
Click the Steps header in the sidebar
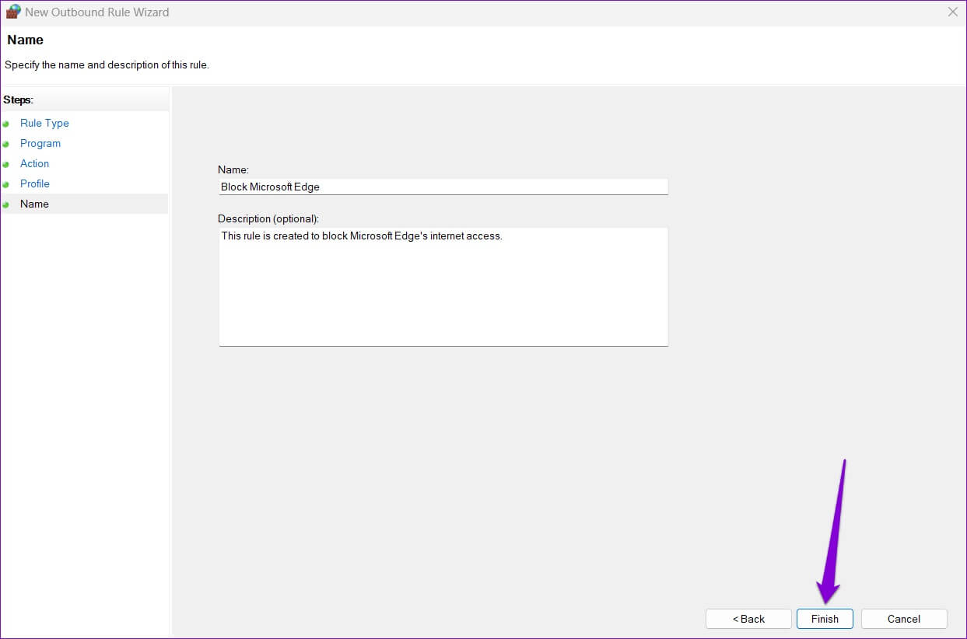19,100
